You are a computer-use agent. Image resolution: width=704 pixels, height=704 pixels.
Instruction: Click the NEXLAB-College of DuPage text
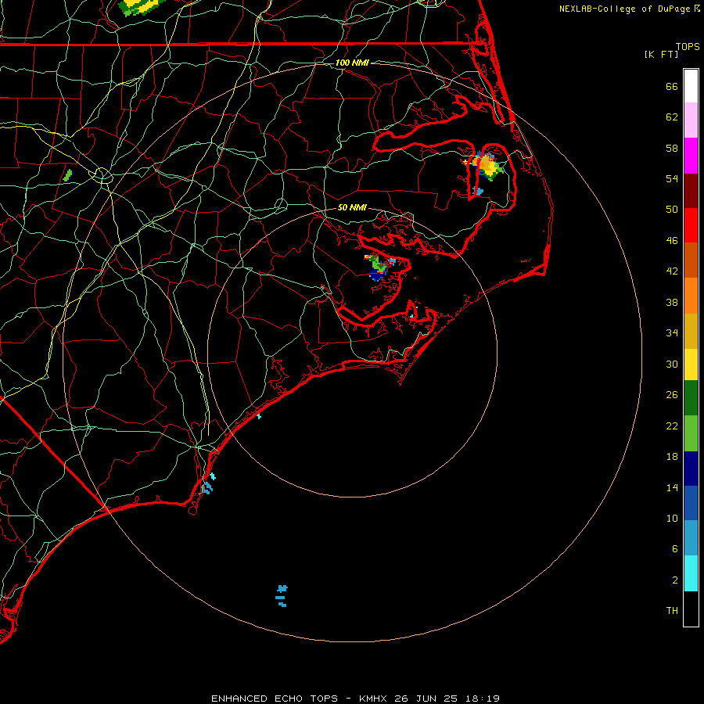point(624,9)
